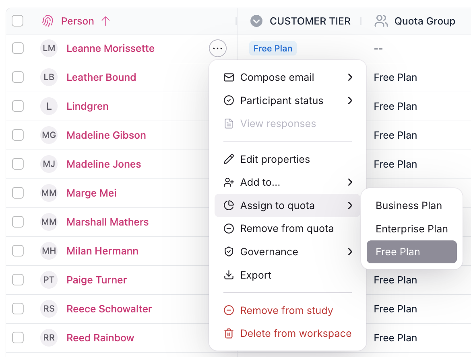
Task: Sort by Person using the ascending arrow
Action: point(106,21)
